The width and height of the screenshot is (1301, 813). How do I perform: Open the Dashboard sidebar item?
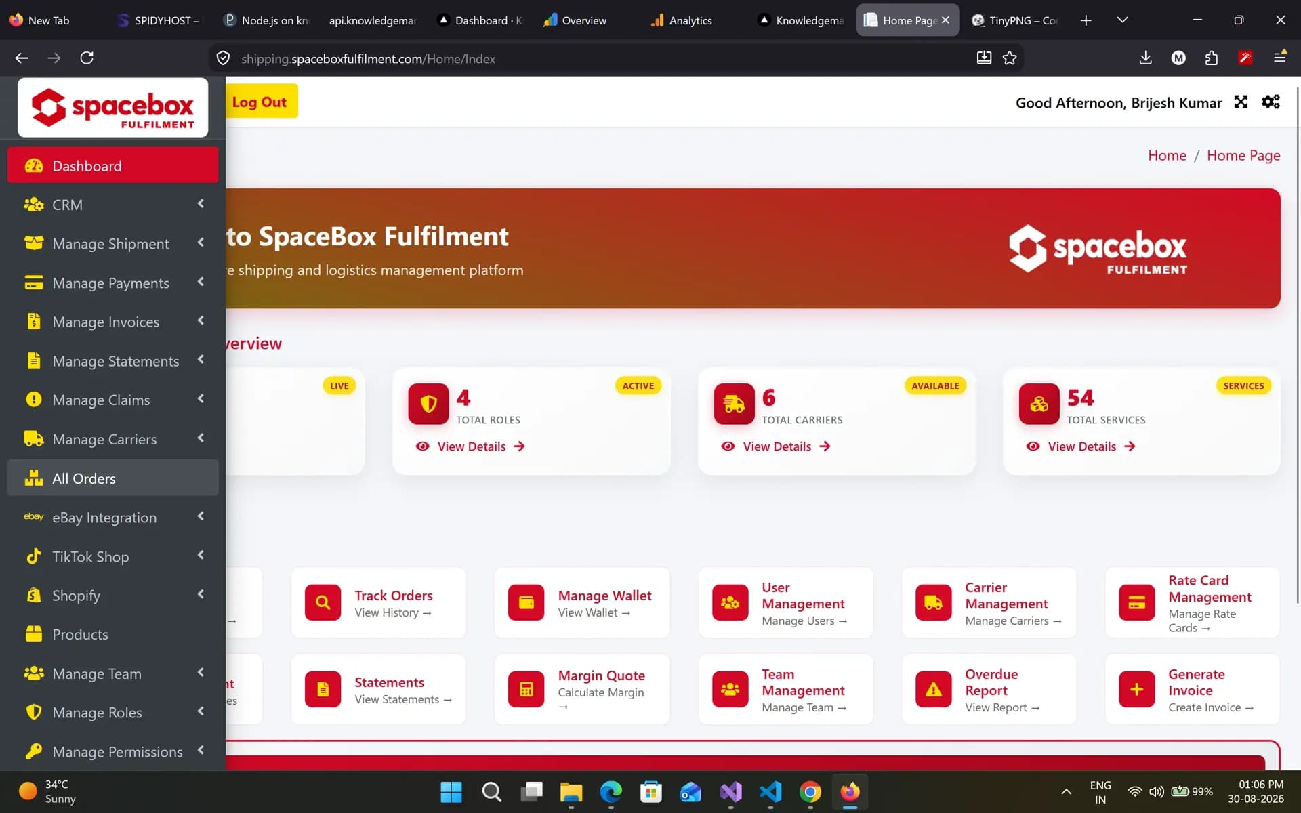click(112, 166)
